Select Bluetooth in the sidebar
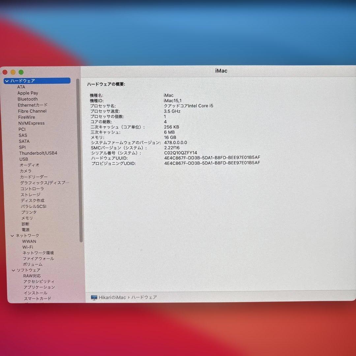 [x=27, y=99]
